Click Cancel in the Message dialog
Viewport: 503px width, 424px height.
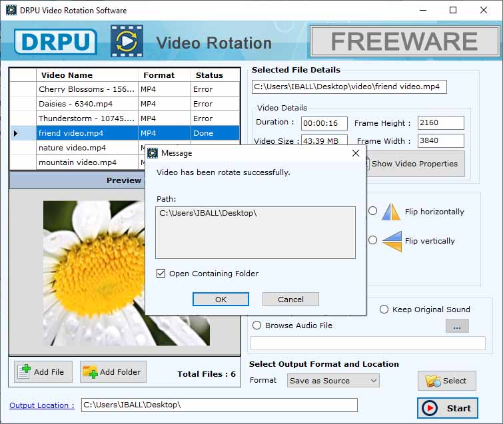pos(290,300)
